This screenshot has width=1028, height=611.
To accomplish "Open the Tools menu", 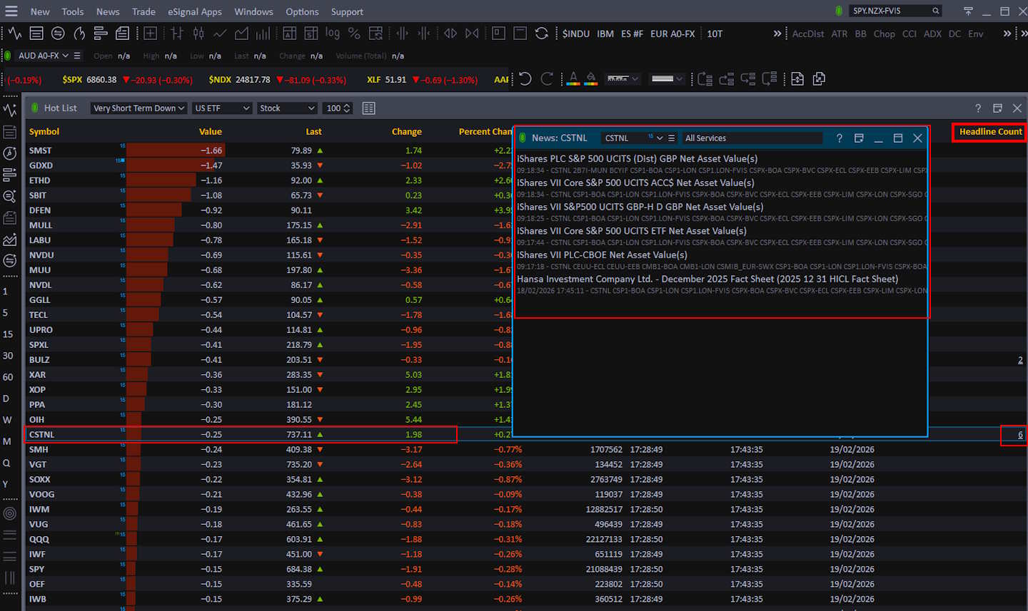I will [73, 11].
